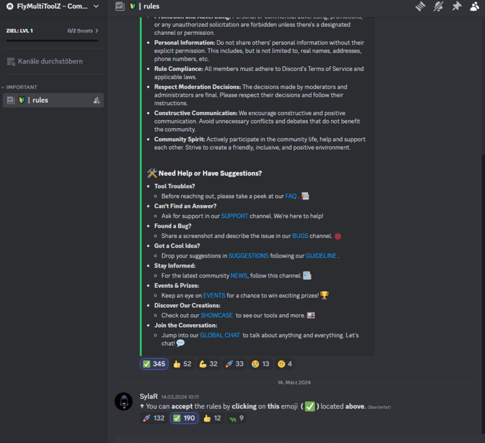Image resolution: width=485 pixels, height=443 pixels.
Task: Open the FAQ channel link
Action: (291, 196)
